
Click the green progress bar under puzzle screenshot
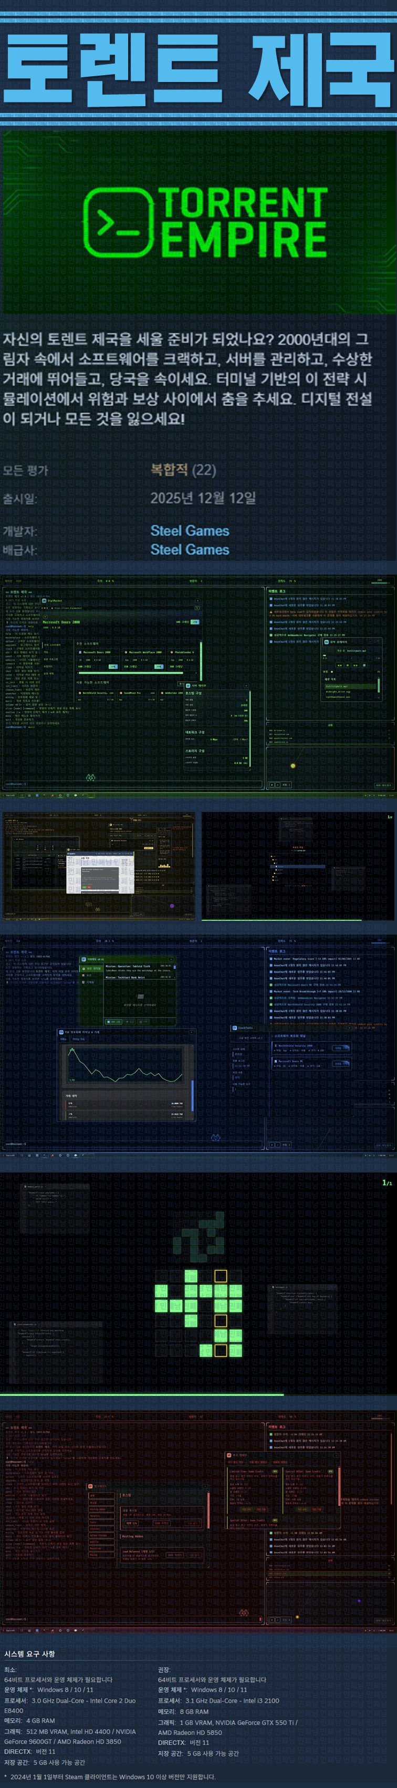pos(142,1394)
